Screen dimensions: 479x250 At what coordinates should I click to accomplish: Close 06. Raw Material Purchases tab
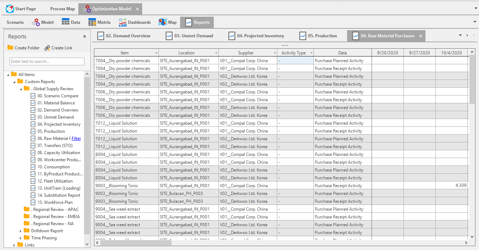420,36
